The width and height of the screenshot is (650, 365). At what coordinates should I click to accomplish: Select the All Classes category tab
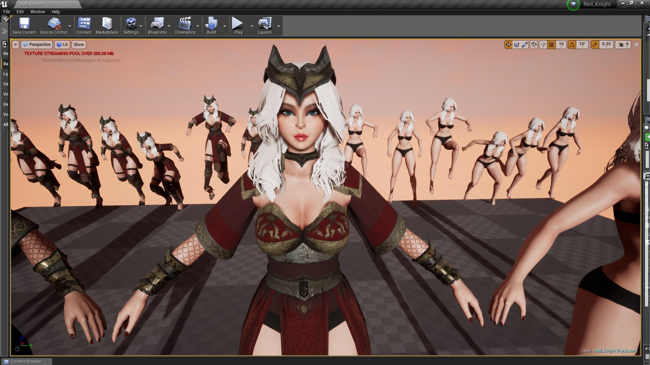click(5, 124)
